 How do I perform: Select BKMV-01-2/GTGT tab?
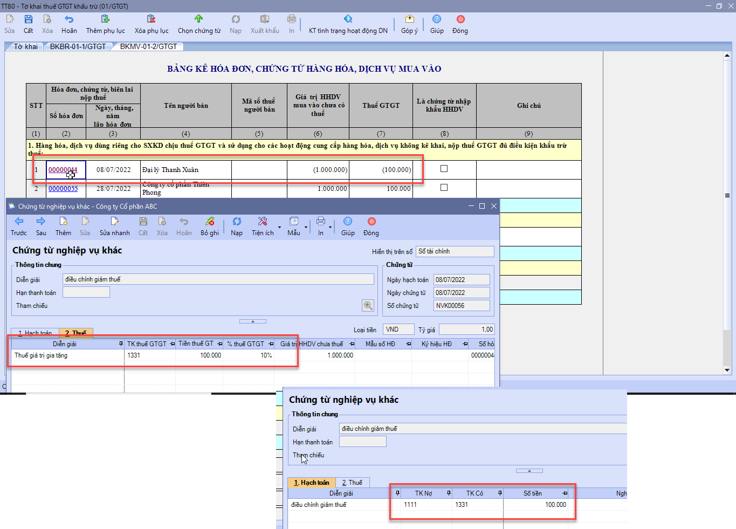point(149,46)
